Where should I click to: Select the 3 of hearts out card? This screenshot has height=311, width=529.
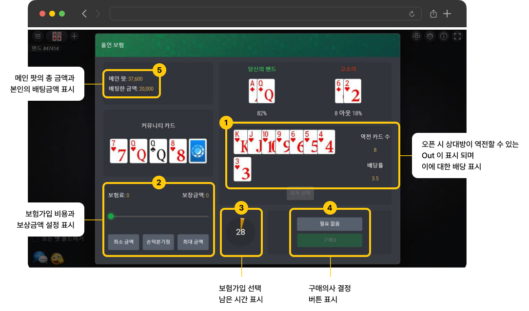pyautogui.click(x=243, y=169)
